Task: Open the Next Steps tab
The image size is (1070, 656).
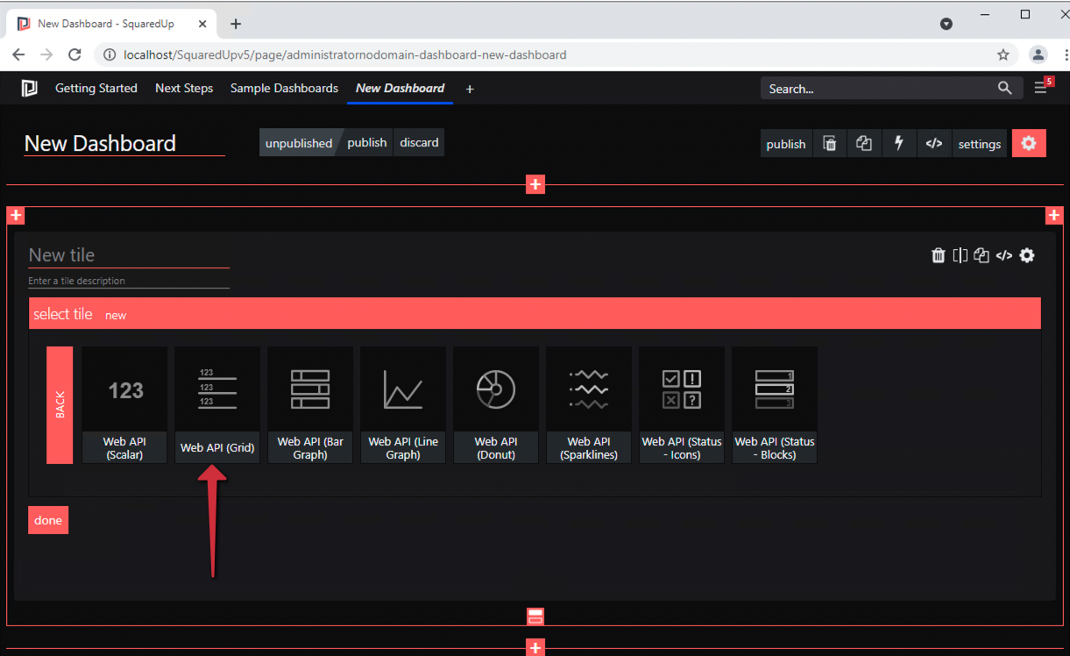Action: click(x=184, y=88)
